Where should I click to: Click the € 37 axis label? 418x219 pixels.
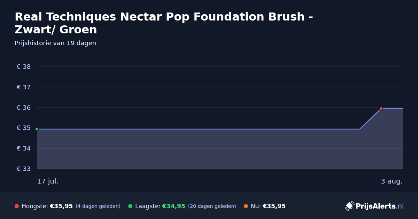pos(24,87)
